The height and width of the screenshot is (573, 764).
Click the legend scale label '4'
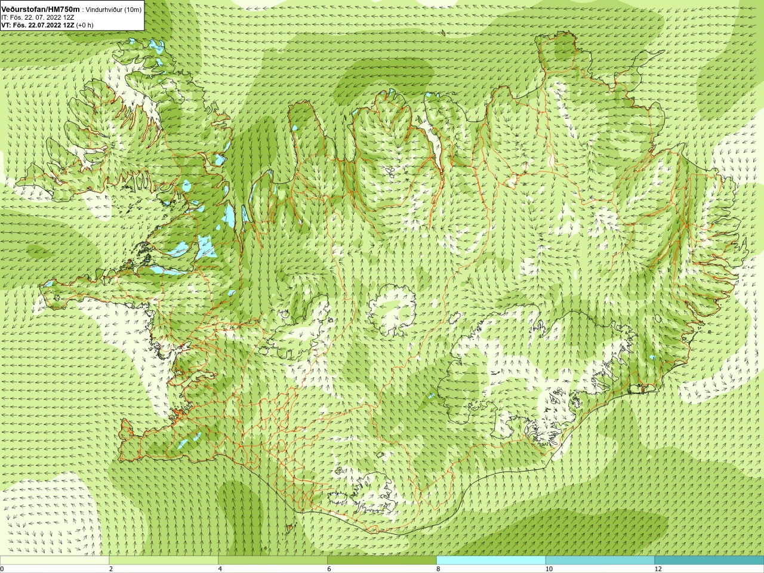pyautogui.click(x=220, y=569)
